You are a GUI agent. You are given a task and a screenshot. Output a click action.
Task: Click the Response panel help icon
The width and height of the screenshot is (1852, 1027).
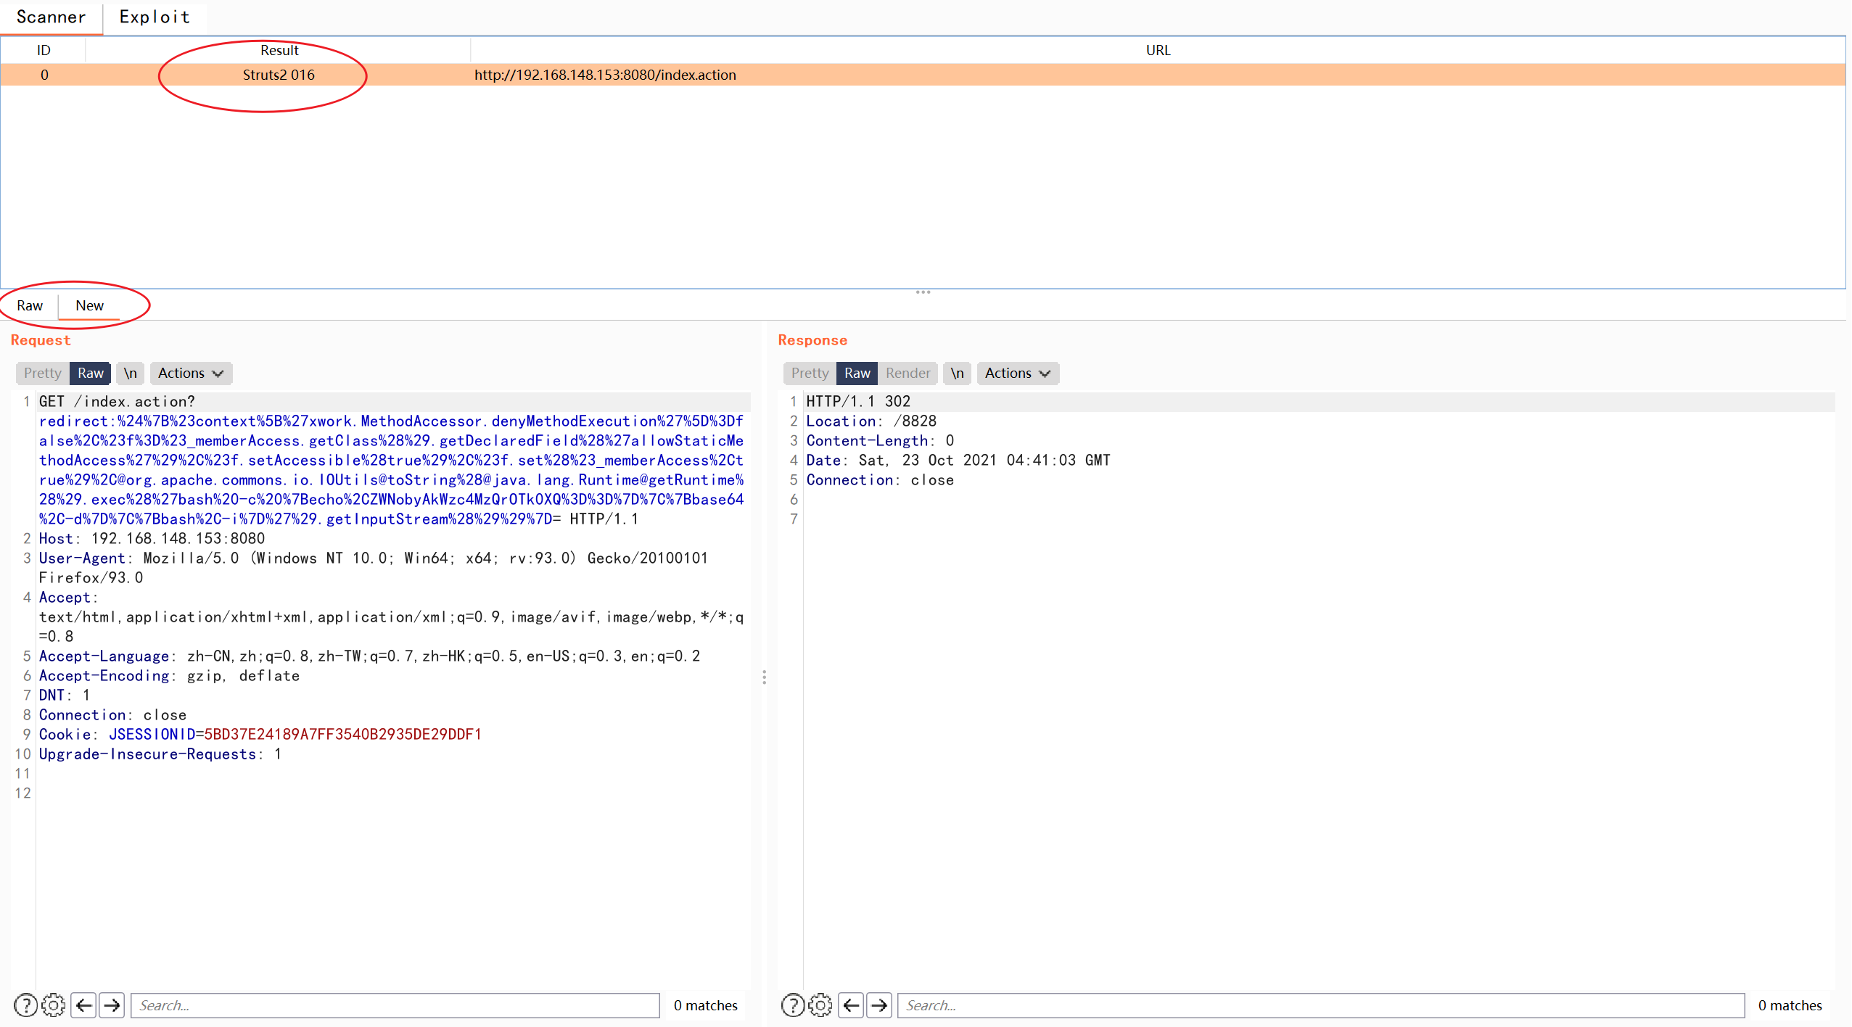coord(793,1005)
